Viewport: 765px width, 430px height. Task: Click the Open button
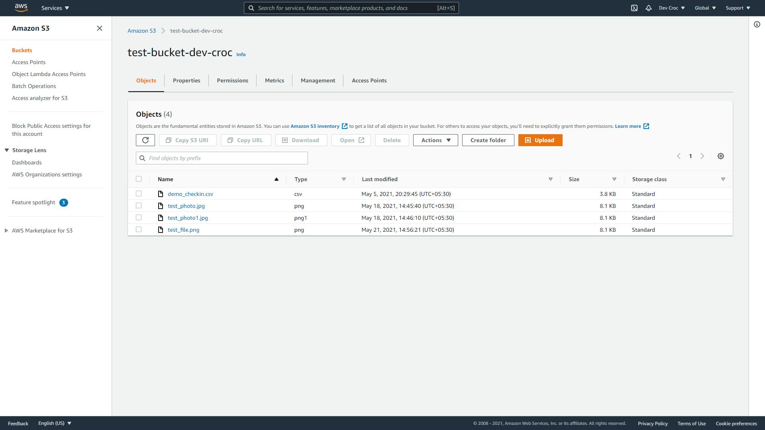tap(351, 140)
